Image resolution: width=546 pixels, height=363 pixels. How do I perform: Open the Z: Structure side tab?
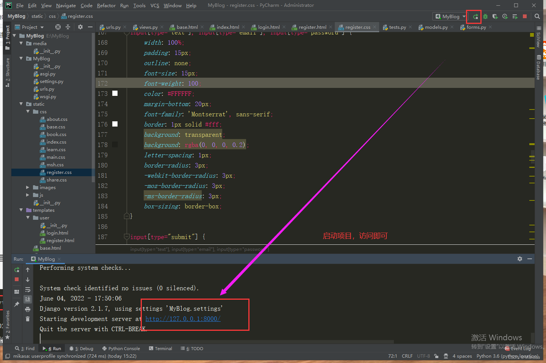[x=8, y=72]
